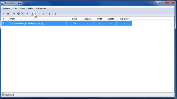This screenshot has height=99, width=177.
Task: Click the half-circle toolbar icon under cursor
Action: tap(33, 14)
